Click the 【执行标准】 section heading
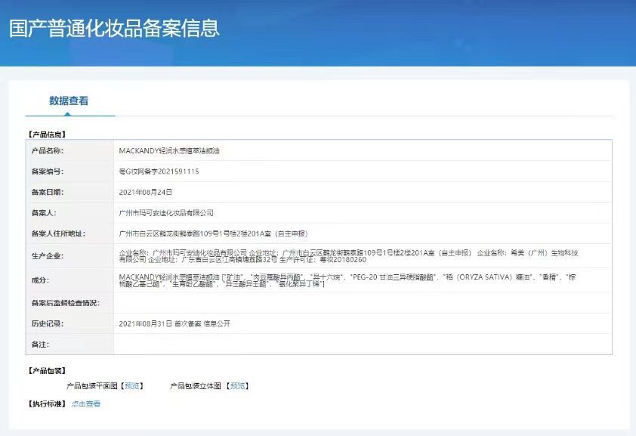Image resolution: width=636 pixels, height=436 pixels. 47,404
